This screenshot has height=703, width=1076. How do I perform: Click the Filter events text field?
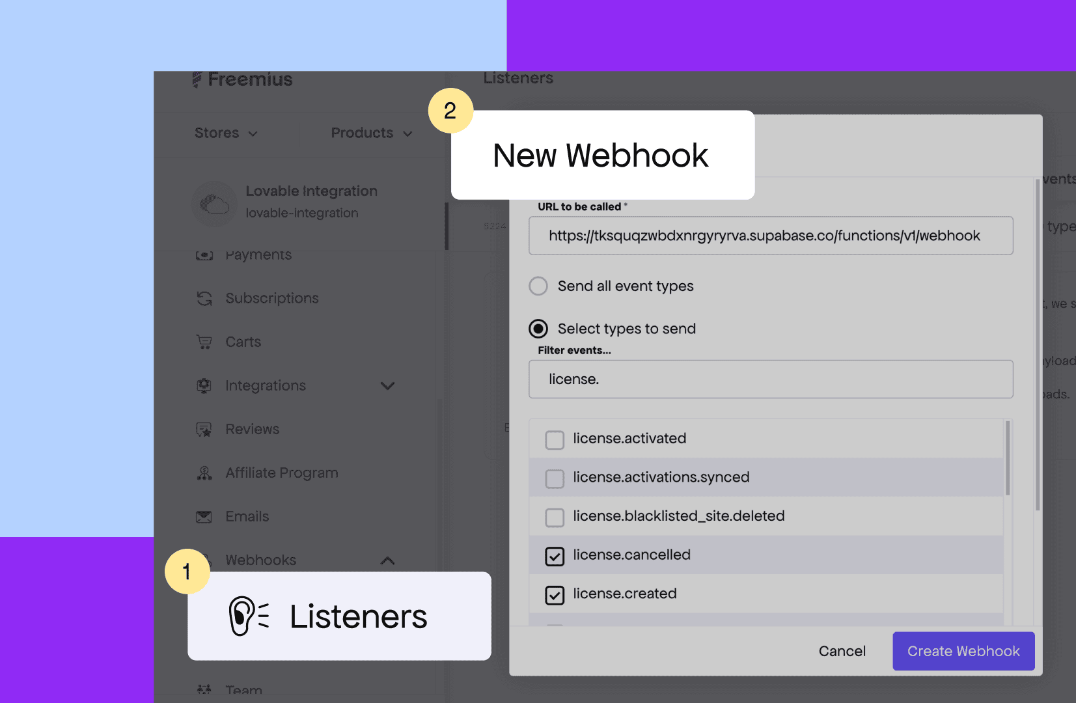tap(770, 379)
